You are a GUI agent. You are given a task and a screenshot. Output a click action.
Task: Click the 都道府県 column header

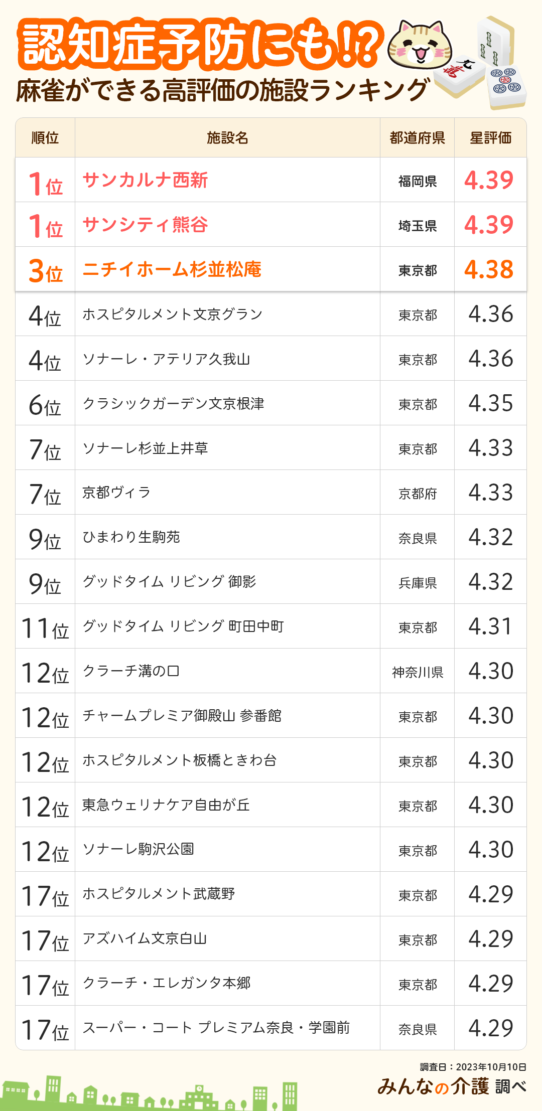[417, 138]
